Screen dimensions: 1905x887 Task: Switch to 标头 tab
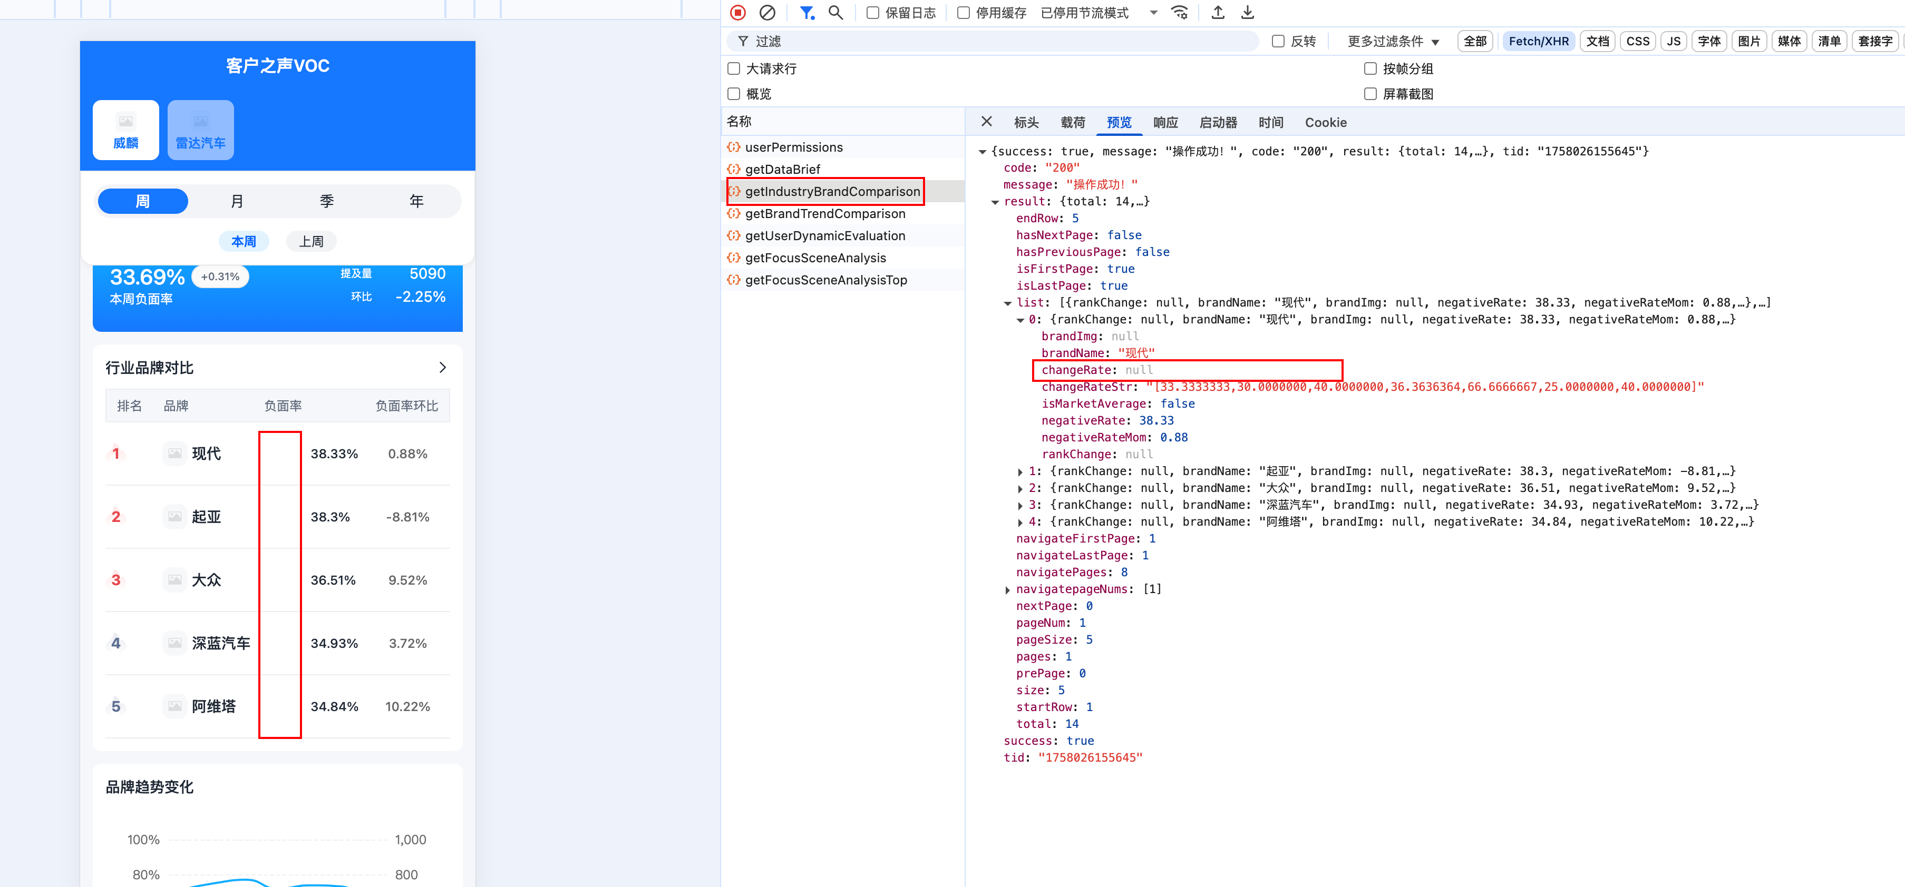click(x=1026, y=123)
